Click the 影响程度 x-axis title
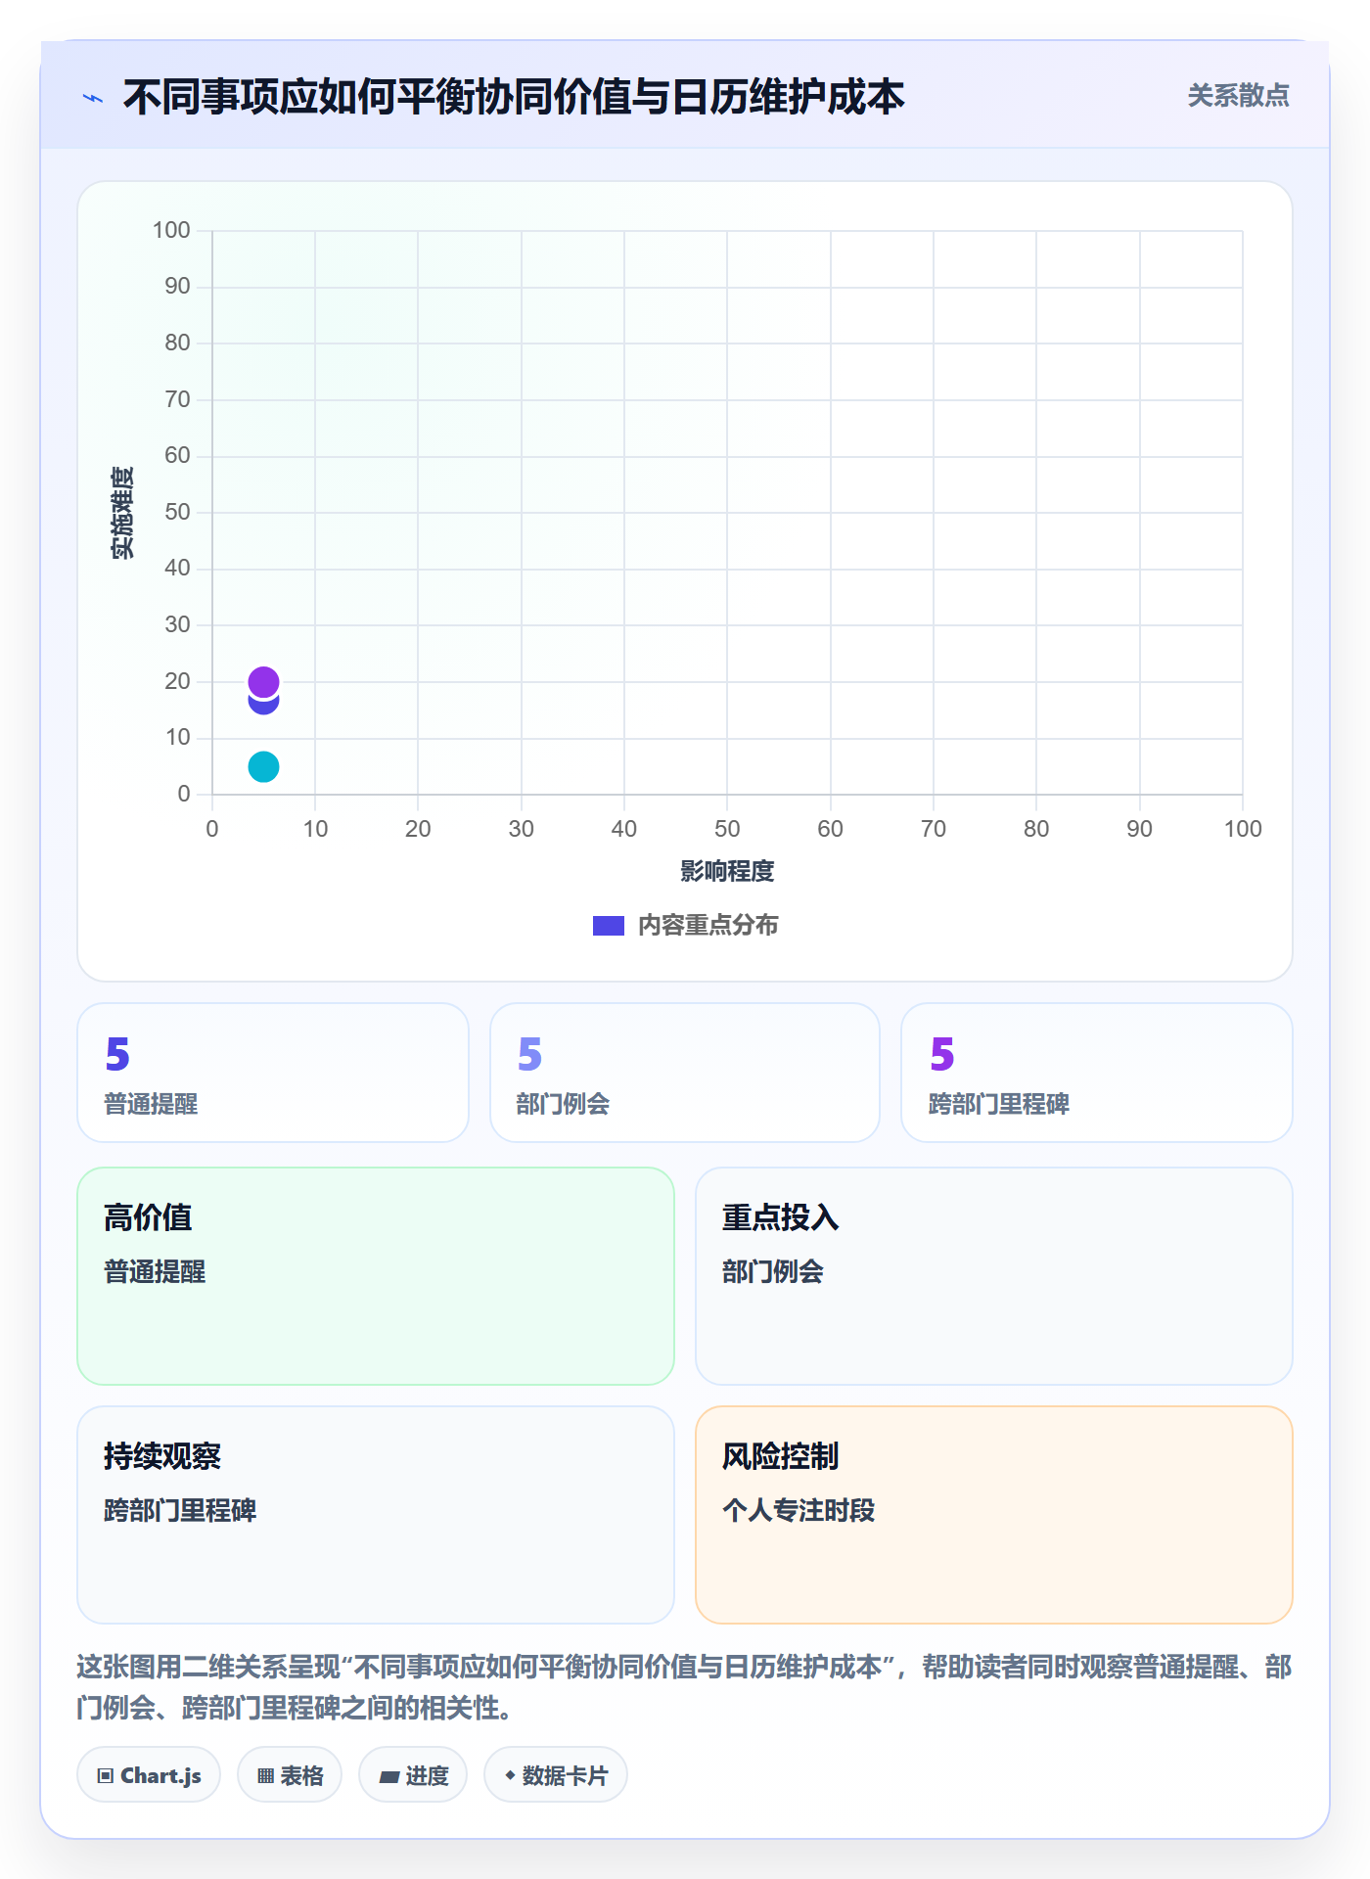Image resolution: width=1370 pixels, height=1879 pixels. 727,871
